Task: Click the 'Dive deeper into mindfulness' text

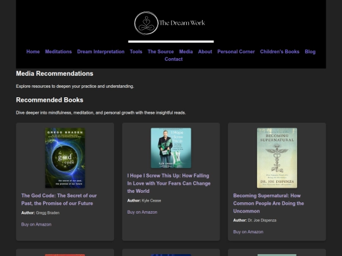Action: [x=101, y=113]
